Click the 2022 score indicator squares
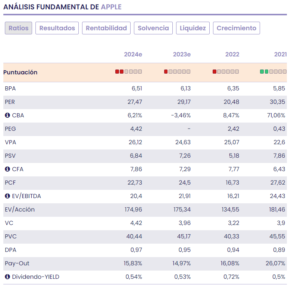The width and height of the screenshot is (291, 290). pyautogui.click(x=226, y=72)
